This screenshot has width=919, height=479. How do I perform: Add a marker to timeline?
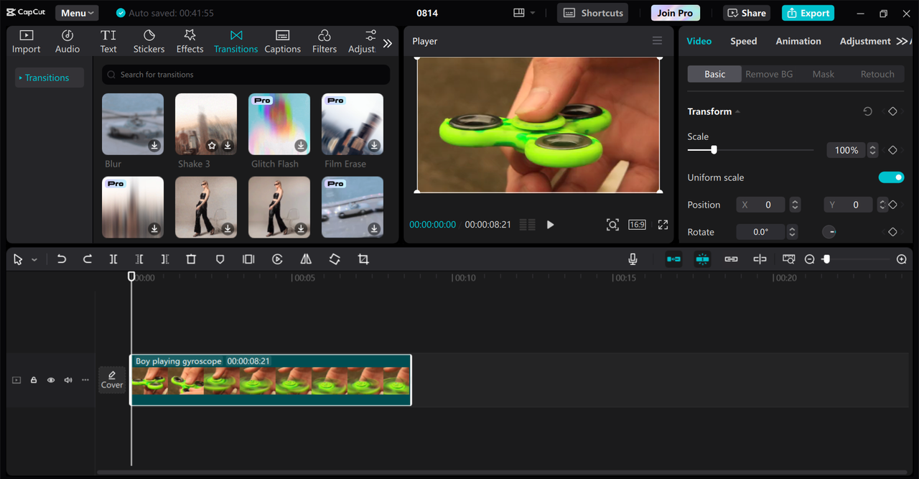tap(220, 259)
